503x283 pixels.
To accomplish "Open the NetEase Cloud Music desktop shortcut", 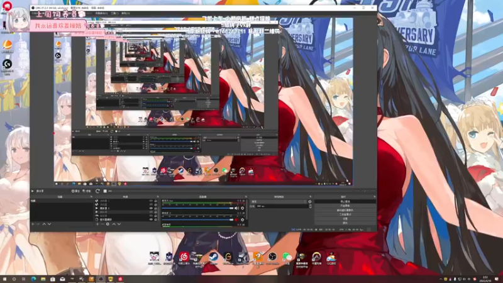I will [x=184, y=258].
